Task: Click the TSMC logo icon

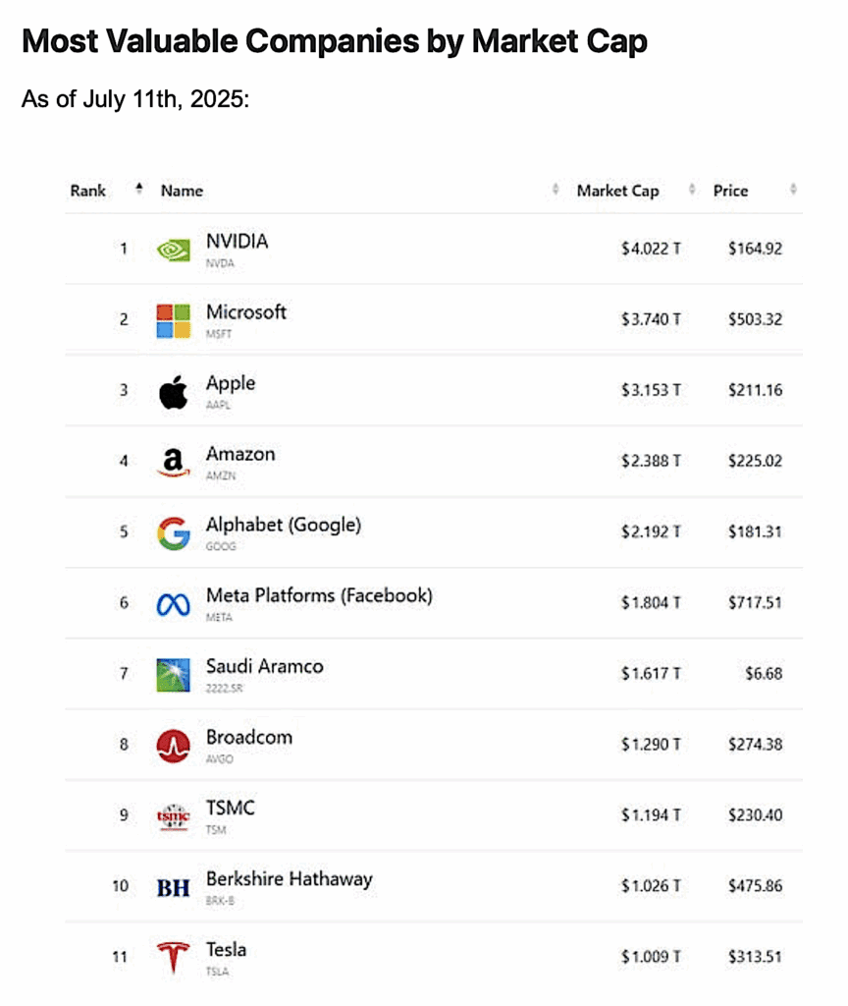Action: click(x=174, y=816)
